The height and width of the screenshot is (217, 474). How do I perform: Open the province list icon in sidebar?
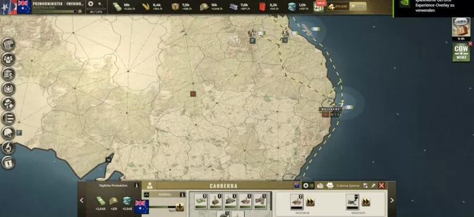[x=8, y=118]
